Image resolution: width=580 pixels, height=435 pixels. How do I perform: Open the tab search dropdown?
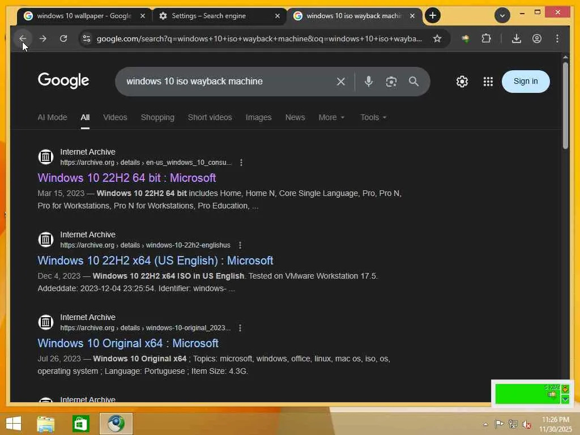(502, 15)
